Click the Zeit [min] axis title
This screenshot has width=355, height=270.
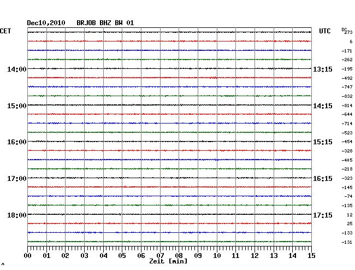[x=168, y=261]
